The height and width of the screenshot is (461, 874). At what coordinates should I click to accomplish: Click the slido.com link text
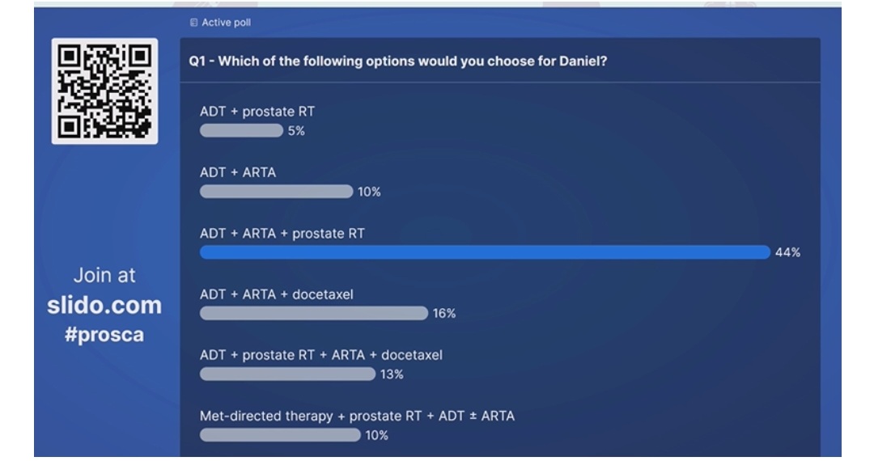click(104, 305)
